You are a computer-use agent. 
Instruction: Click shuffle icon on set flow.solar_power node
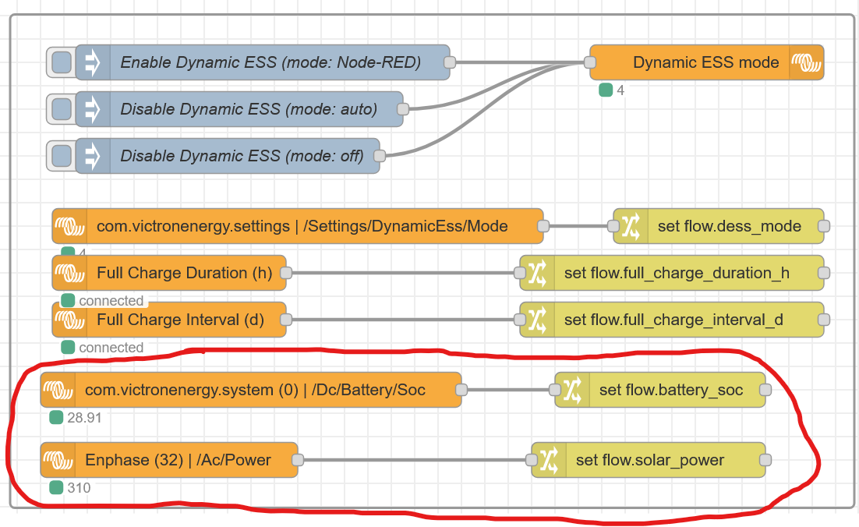549,460
